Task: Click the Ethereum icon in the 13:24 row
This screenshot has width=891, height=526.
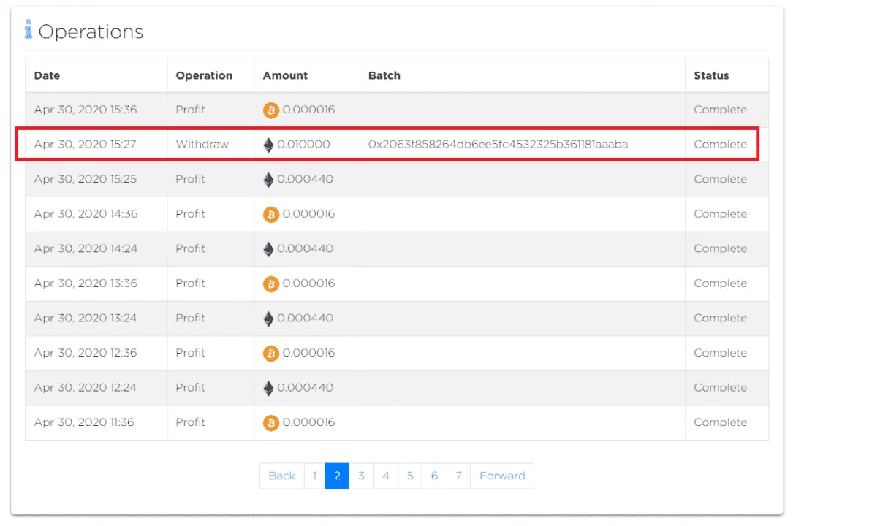Action: [x=268, y=319]
